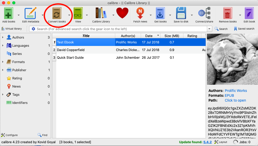The image size is (258, 146).
Task: Click the Save to disk icon
Action: pos(181,14)
